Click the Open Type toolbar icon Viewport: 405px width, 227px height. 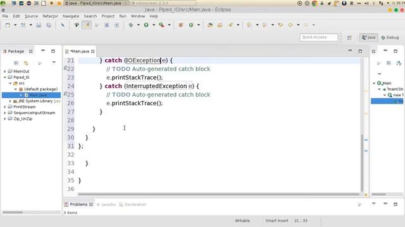210,25
